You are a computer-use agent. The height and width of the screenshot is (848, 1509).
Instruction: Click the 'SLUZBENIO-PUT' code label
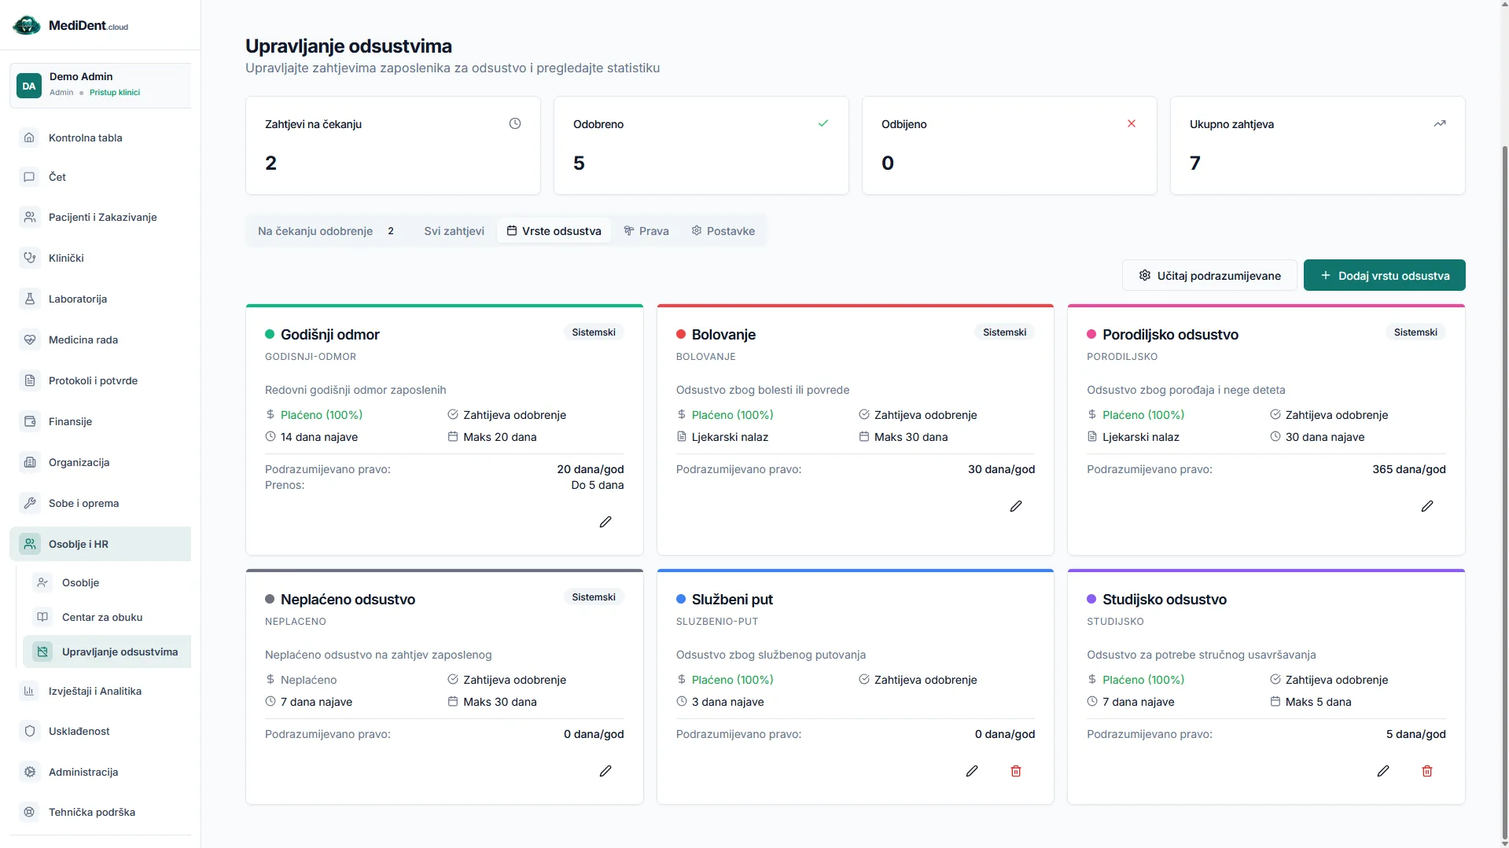pos(717,622)
